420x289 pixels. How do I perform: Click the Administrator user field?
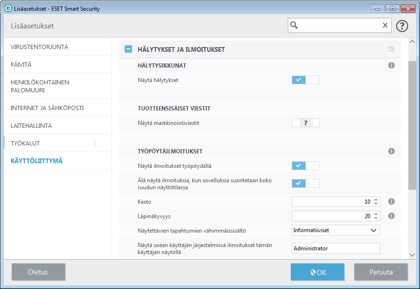click(x=336, y=248)
